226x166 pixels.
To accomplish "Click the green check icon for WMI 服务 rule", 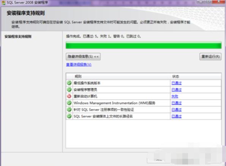I will [x=69, y=103].
